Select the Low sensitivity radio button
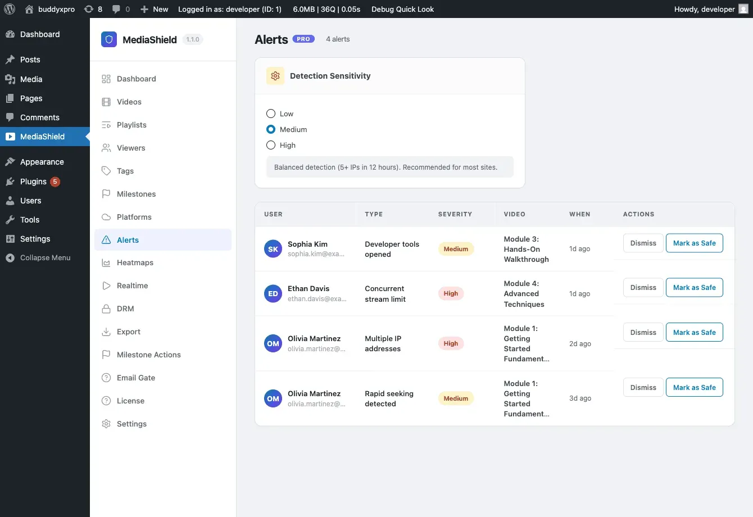The height and width of the screenshot is (517, 753). point(271,114)
